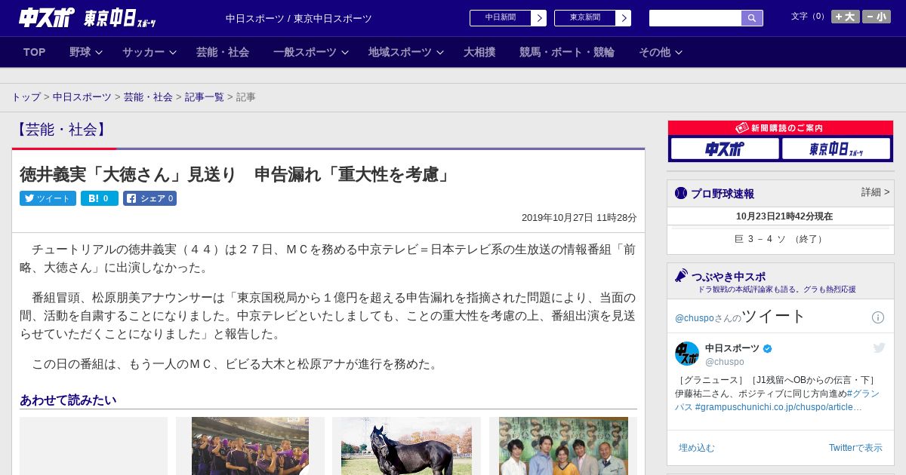
Task: Focus the header search input field
Action: [x=695, y=18]
